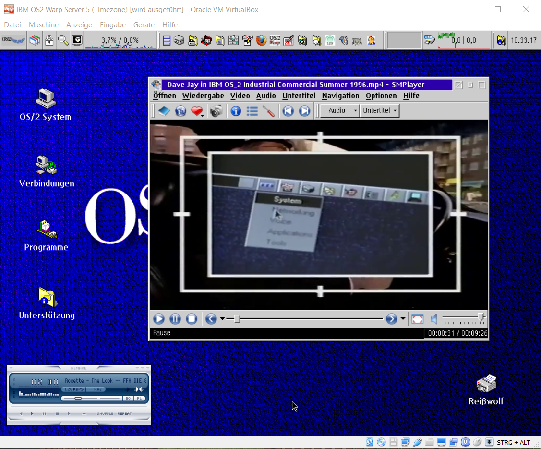Expand the Untertitel dropdown in SMPlayer toolbar
541x449 pixels.
(x=380, y=111)
